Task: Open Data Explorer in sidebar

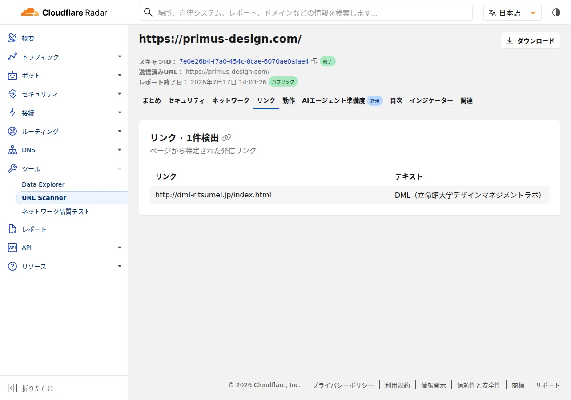Action: point(43,184)
